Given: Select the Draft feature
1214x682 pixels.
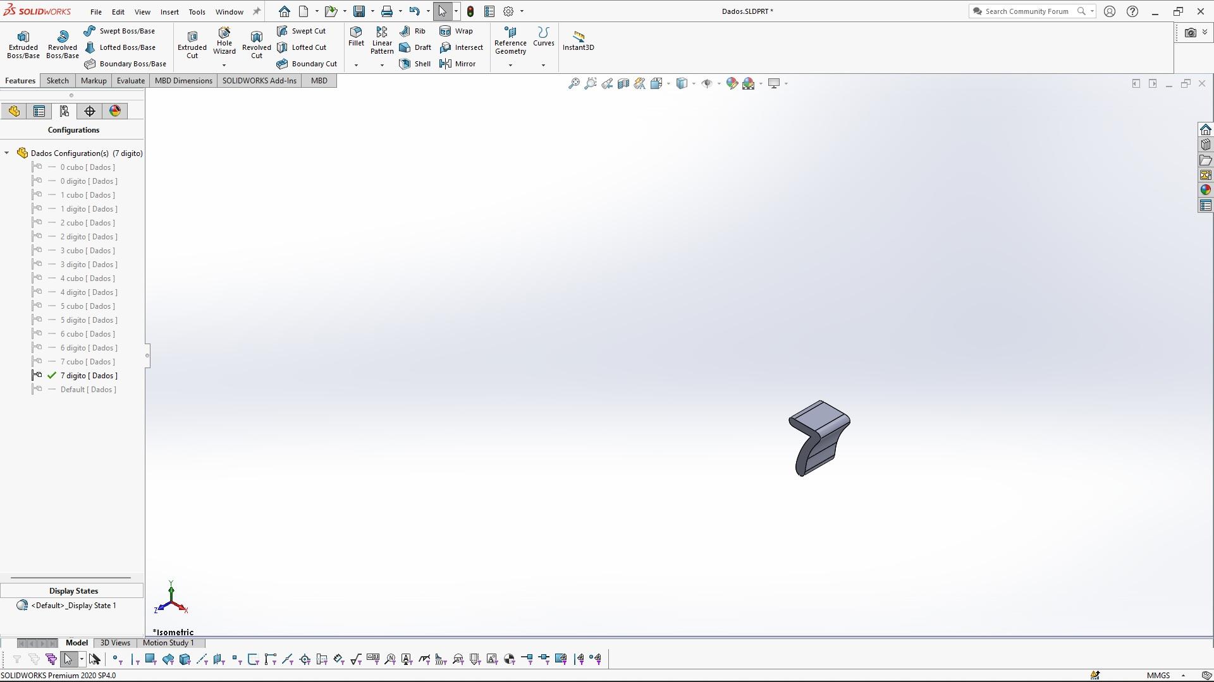Looking at the screenshot, I should coord(415,47).
